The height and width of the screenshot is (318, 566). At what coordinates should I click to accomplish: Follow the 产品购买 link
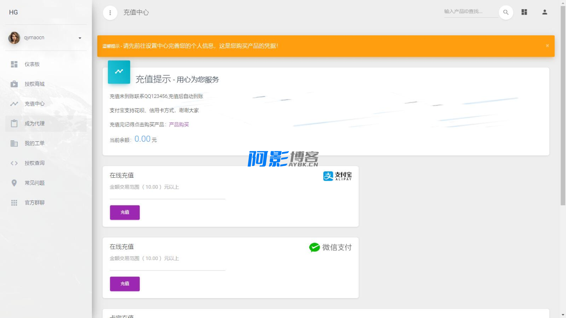(x=179, y=125)
